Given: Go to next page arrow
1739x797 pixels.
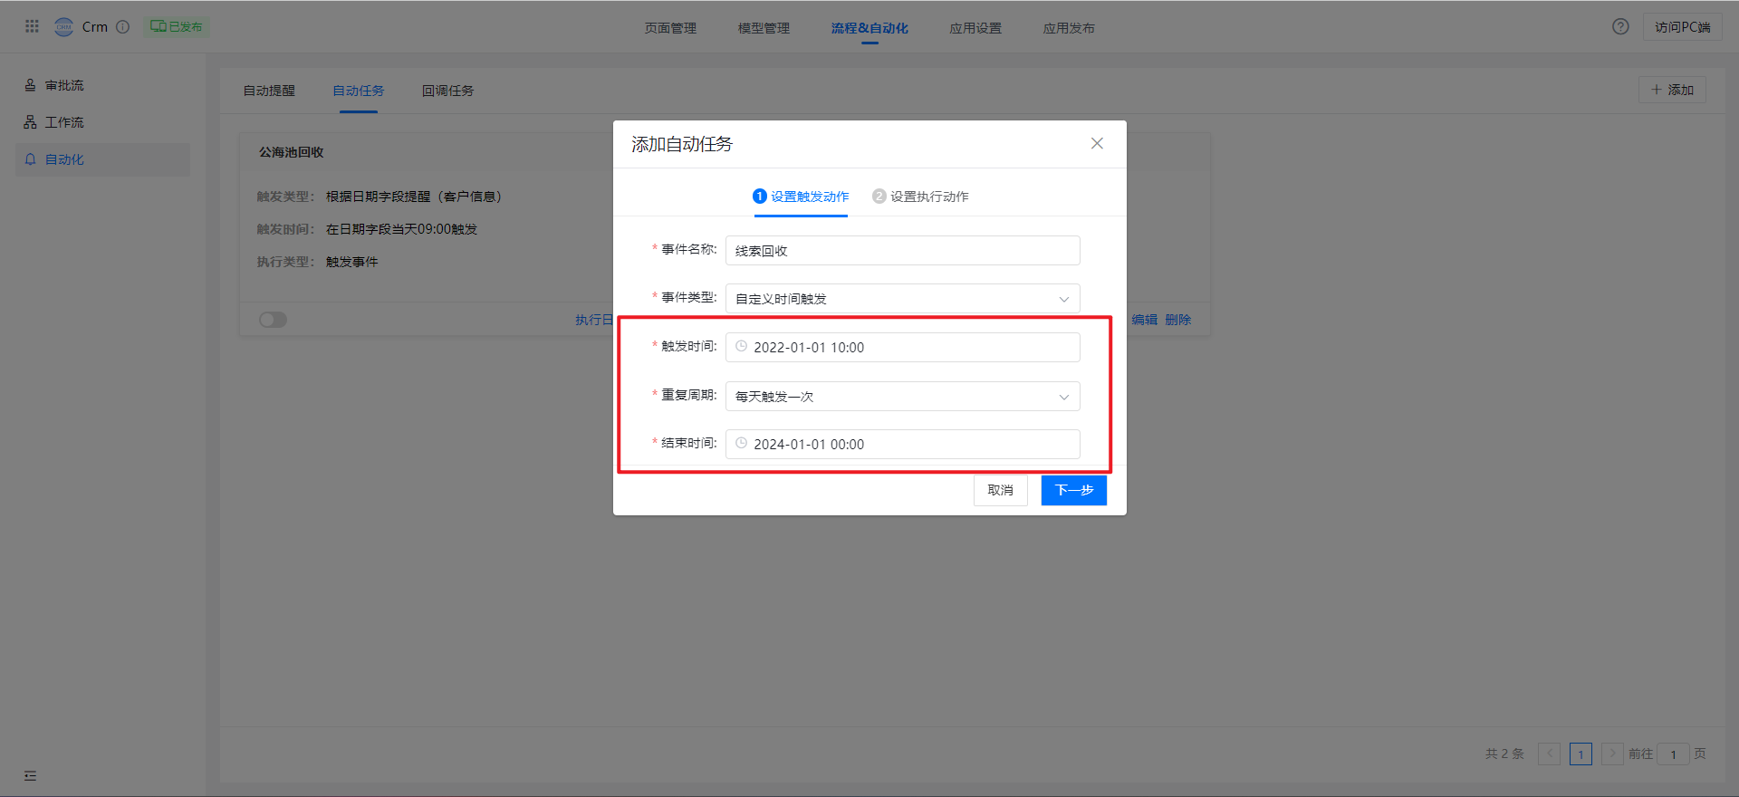Looking at the screenshot, I should [1612, 754].
